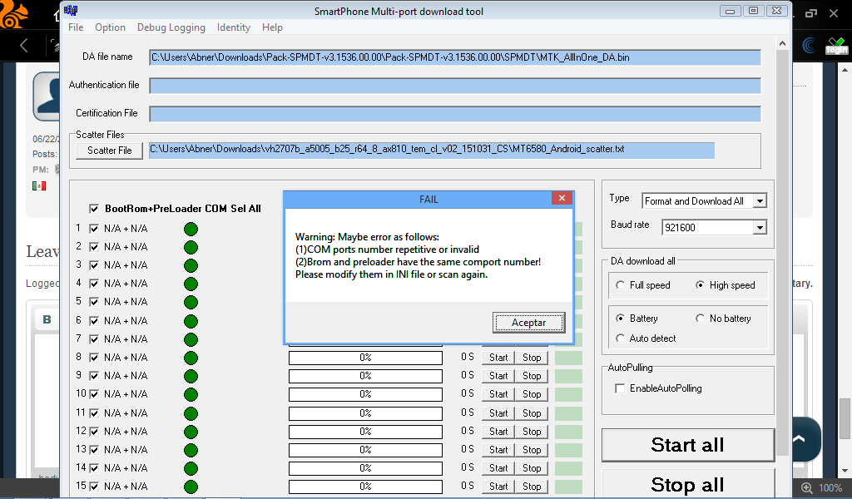Click the Stop button for port 10
The width and height of the screenshot is (852, 499).
(x=532, y=394)
